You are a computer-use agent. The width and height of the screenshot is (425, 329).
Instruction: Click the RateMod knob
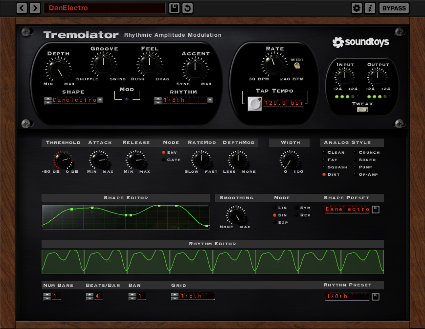tap(201, 160)
